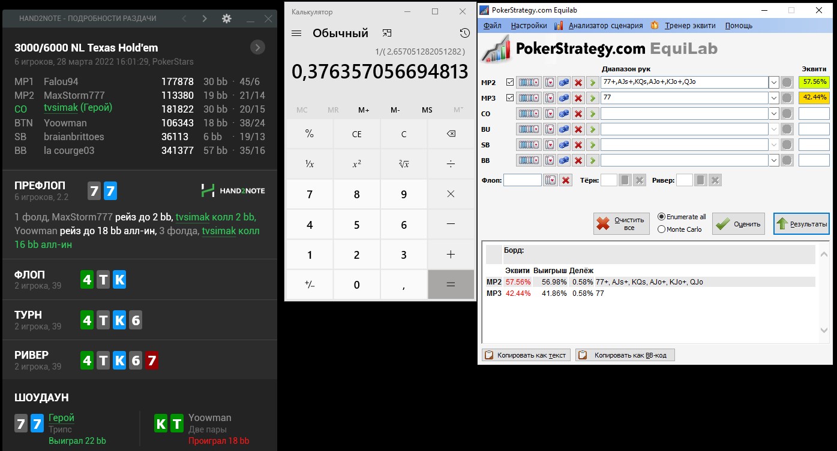Clear BU range with red X
The image size is (837, 451).
[x=578, y=129]
